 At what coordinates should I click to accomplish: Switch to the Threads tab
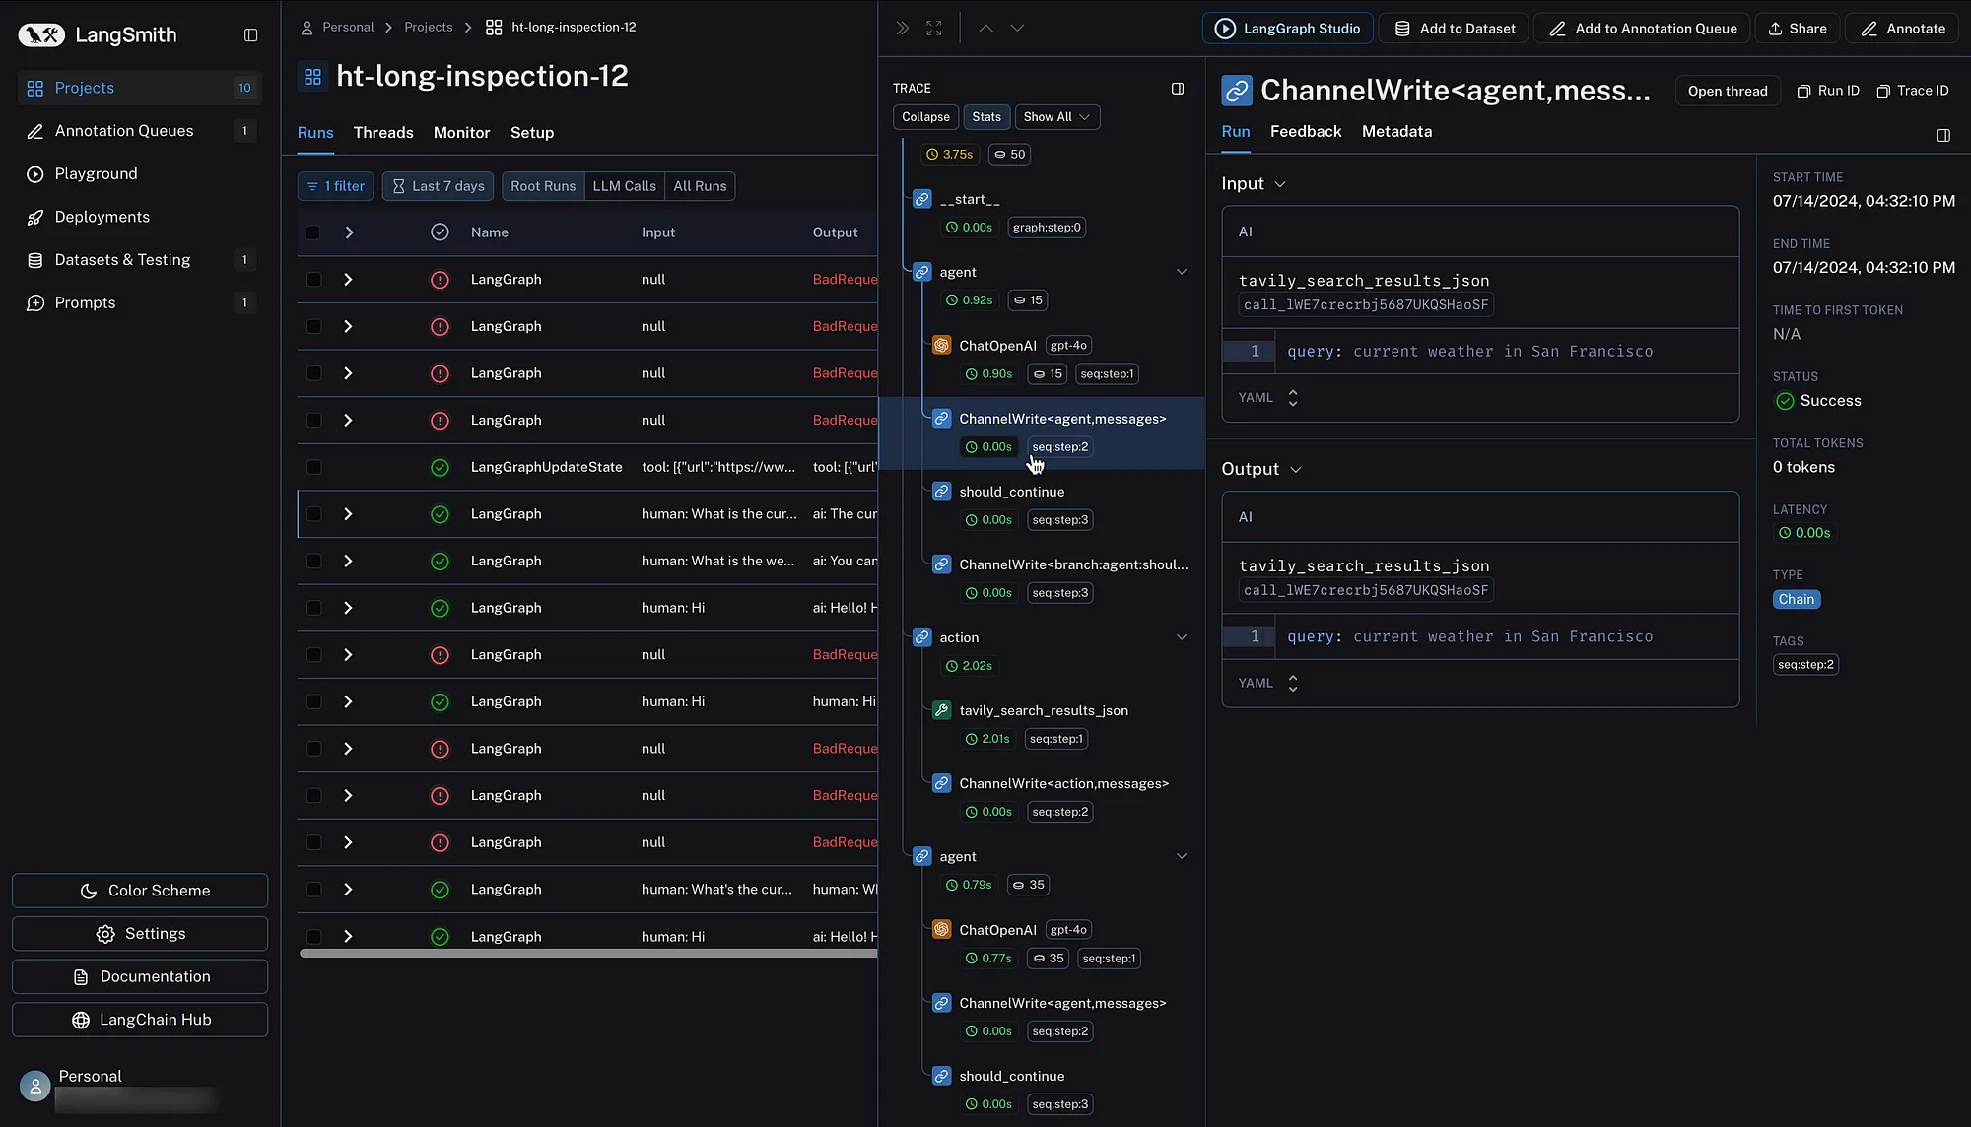(383, 133)
